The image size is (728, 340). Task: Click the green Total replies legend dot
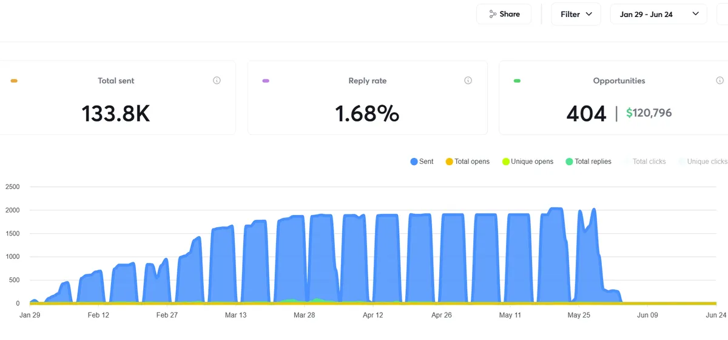568,161
